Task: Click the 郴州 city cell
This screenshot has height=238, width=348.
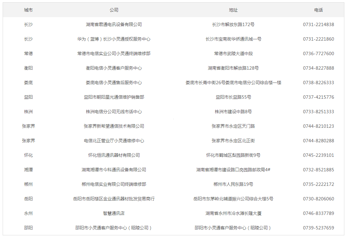Action: [28, 184]
